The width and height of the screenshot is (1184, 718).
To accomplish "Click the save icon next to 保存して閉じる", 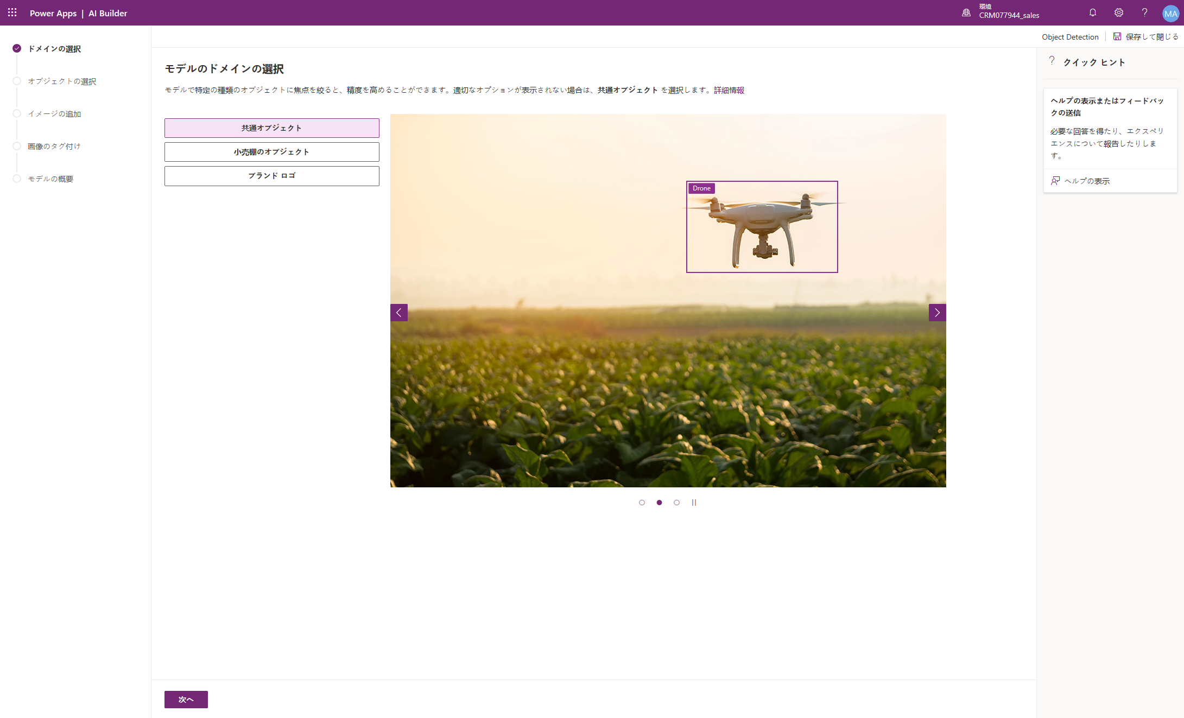I will 1117,36.
